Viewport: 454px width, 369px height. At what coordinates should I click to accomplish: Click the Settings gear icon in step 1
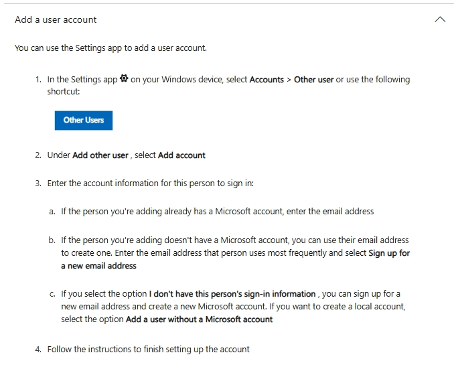(124, 79)
